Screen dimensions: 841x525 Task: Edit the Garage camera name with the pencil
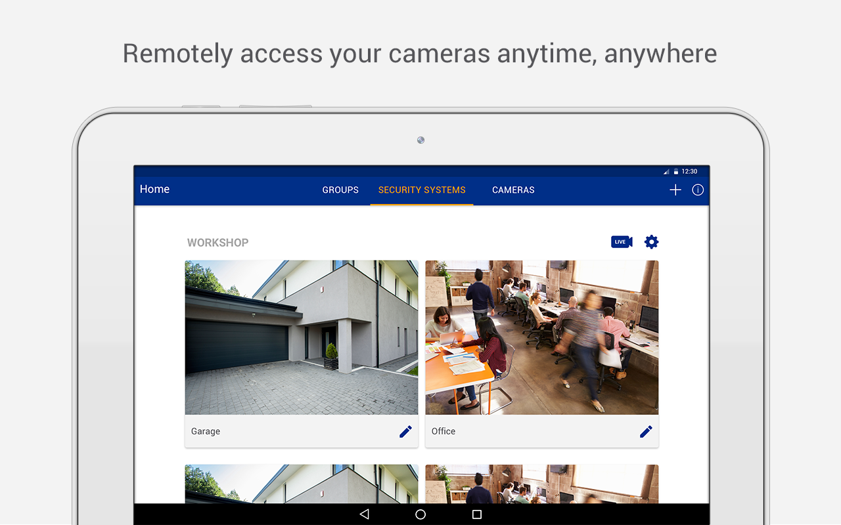click(406, 431)
